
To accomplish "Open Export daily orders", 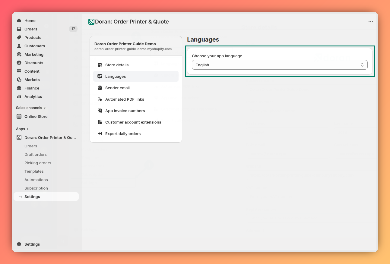I will tap(136, 134).
